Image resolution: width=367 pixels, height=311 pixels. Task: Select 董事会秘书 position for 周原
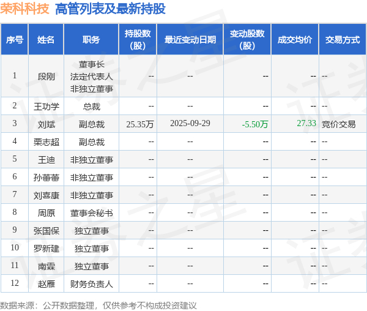tap(92, 213)
